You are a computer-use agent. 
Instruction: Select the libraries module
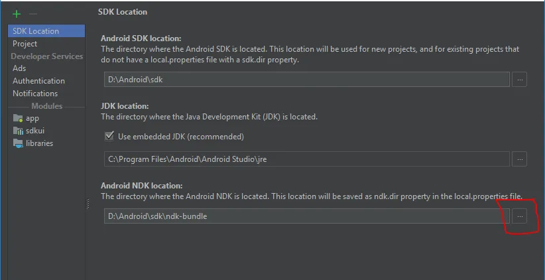40,143
